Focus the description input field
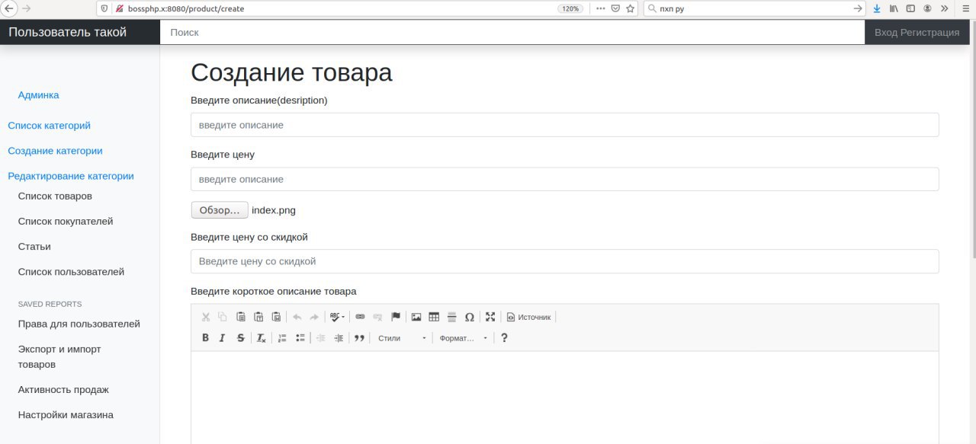 pos(564,125)
